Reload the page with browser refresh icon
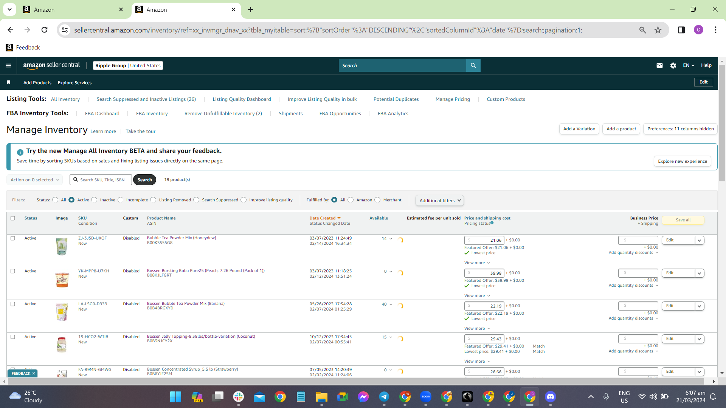Image resolution: width=726 pixels, height=408 pixels. tap(44, 30)
